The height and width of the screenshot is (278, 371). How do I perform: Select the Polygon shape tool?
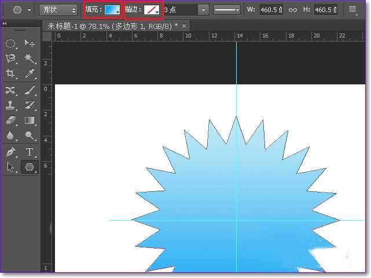29,167
